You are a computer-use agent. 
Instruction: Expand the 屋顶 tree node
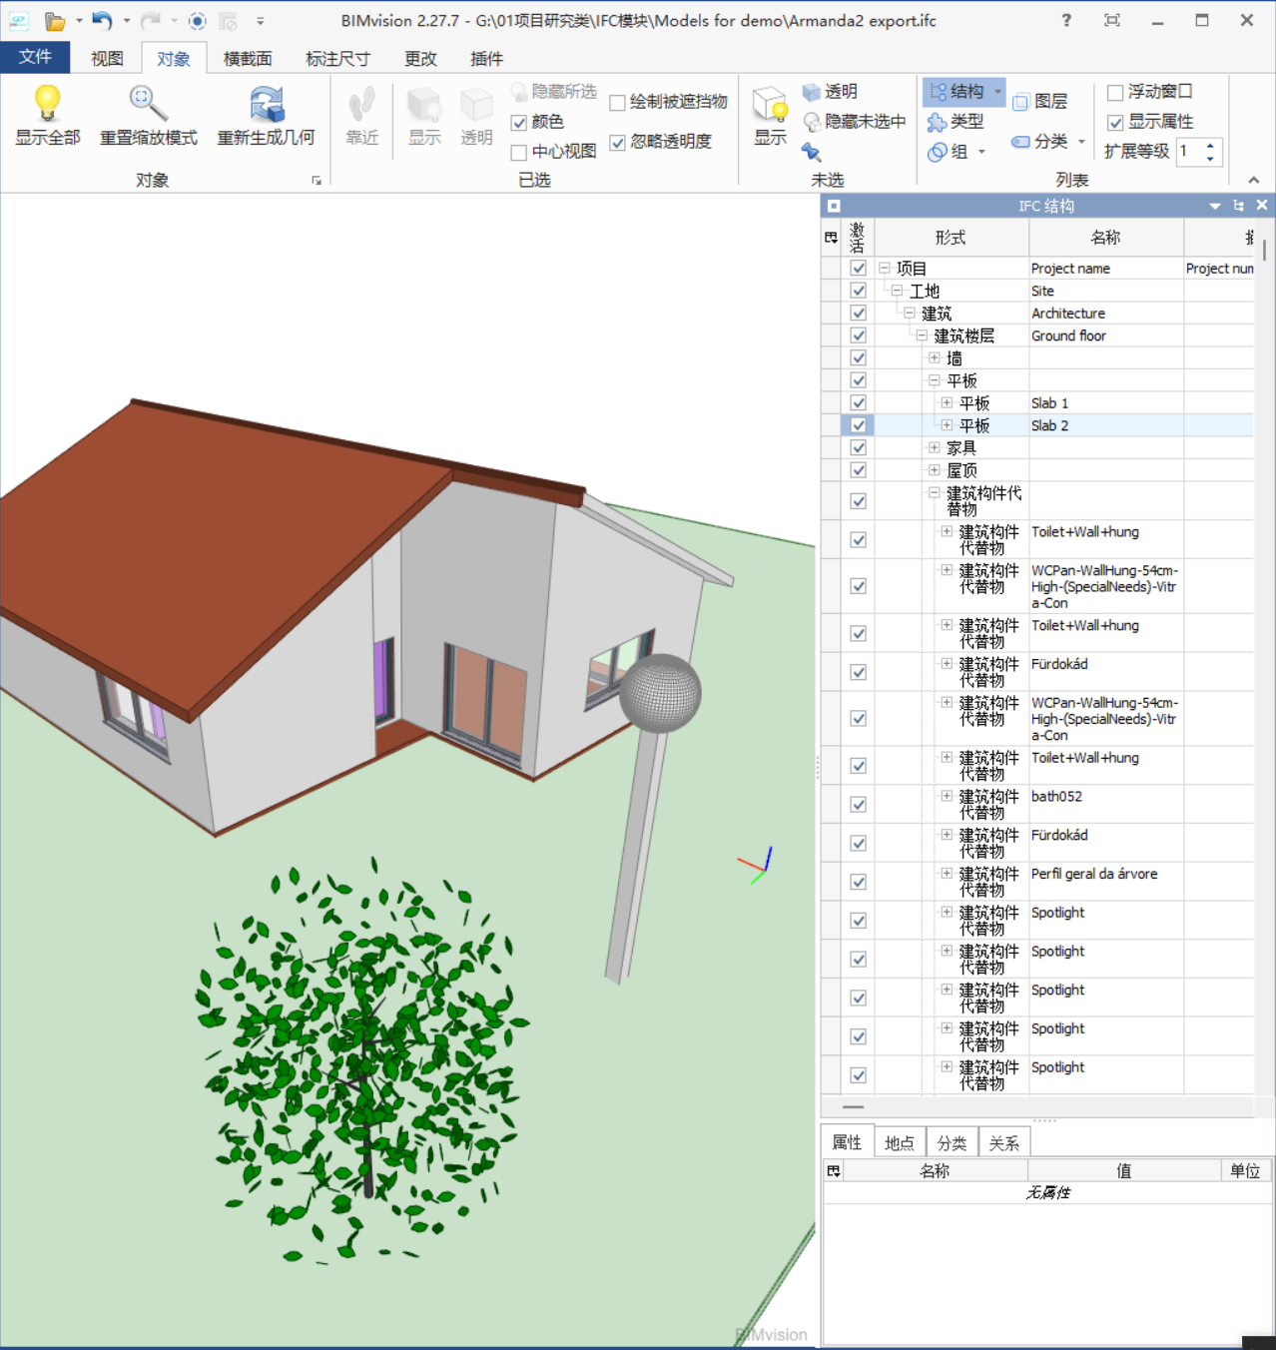934,470
